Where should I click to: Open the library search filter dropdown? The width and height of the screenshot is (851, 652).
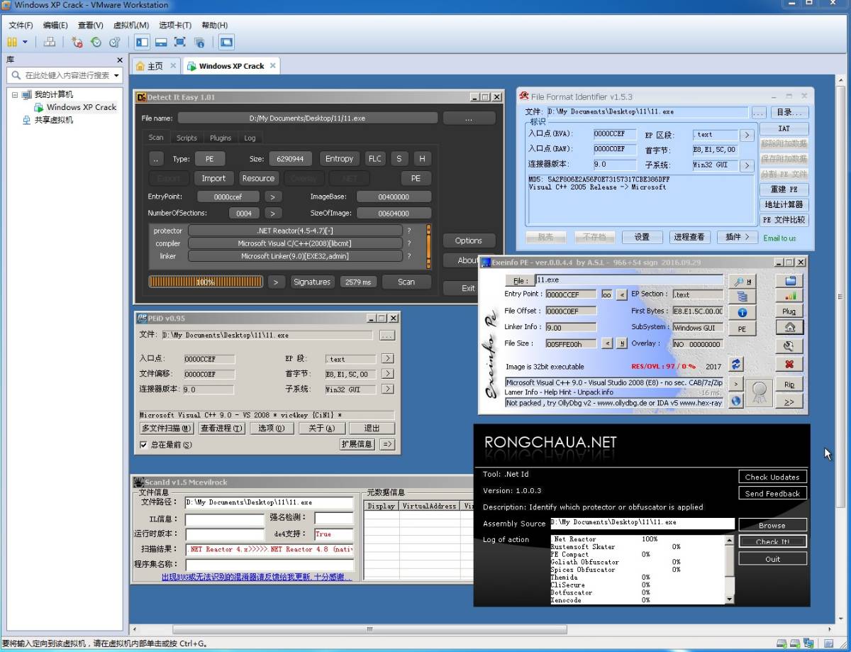[x=116, y=75]
